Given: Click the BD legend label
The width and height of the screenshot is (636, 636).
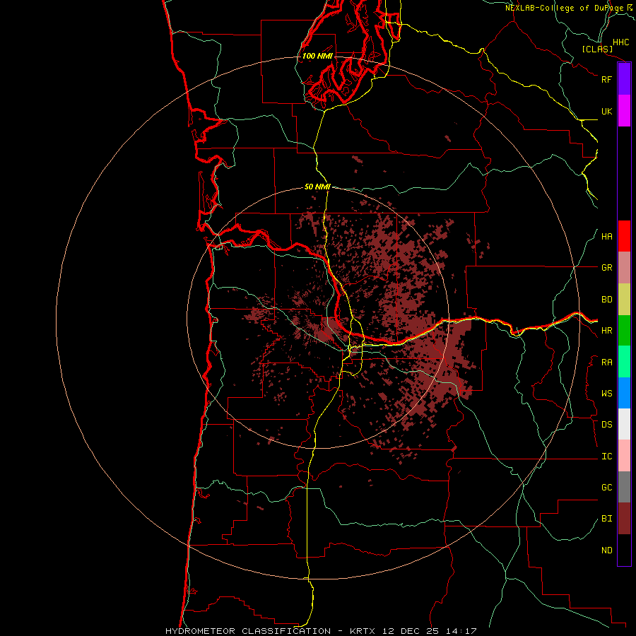Looking at the screenshot, I should pyautogui.click(x=606, y=300).
